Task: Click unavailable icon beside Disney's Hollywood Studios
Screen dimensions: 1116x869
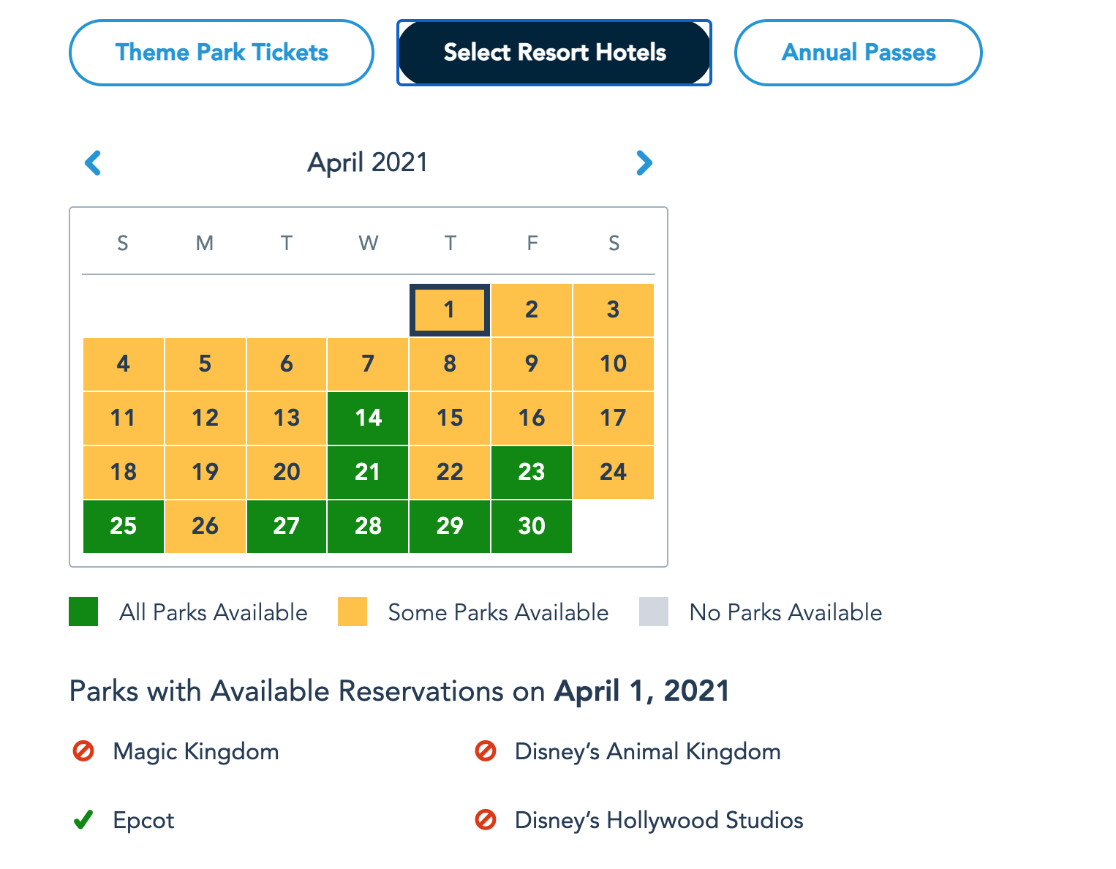Action: pyautogui.click(x=486, y=820)
